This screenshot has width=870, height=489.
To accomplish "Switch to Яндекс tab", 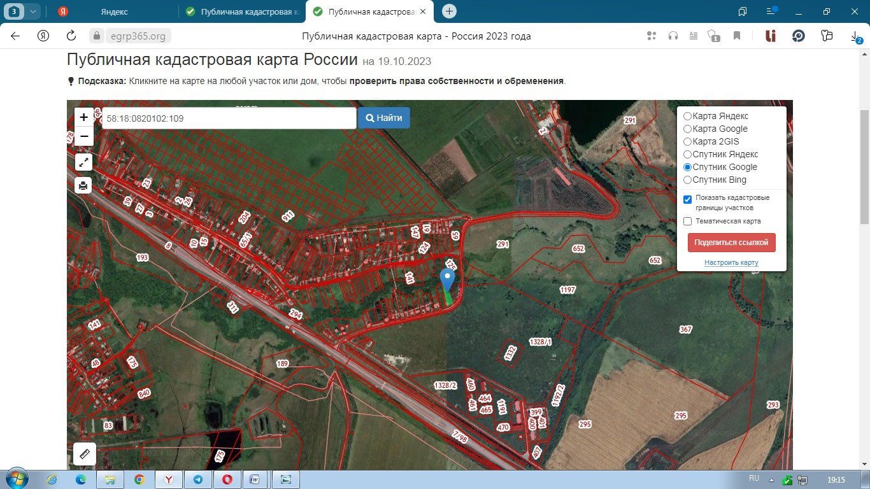I will (x=113, y=11).
